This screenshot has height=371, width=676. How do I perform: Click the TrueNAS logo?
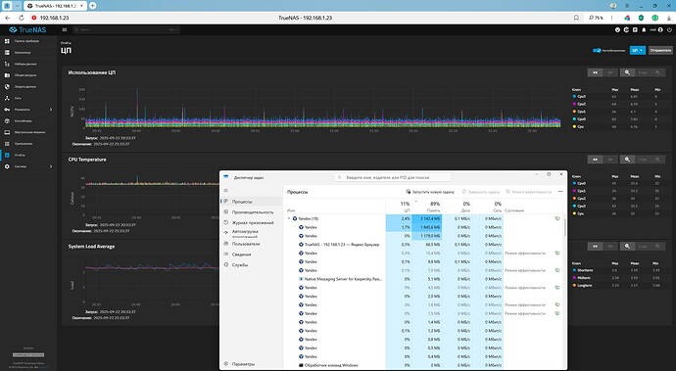point(27,29)
